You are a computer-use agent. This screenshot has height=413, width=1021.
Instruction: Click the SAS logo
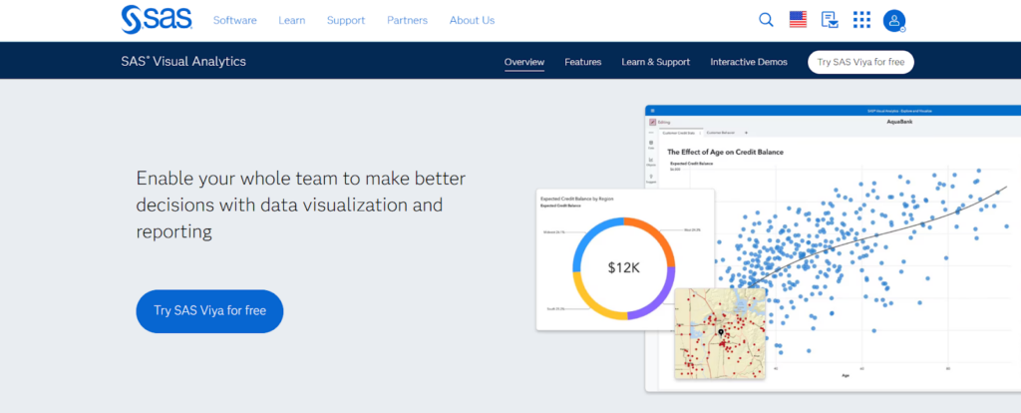tap(157, 20)
